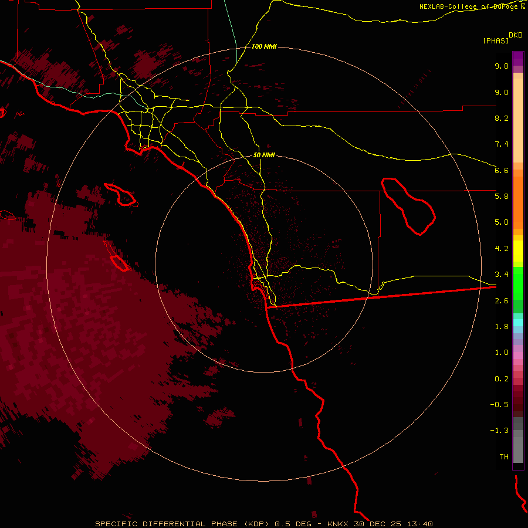Select the 9.0 value on the scale
Image resolution: width=528 pixels, height=528 pixels.
(502, 92)
